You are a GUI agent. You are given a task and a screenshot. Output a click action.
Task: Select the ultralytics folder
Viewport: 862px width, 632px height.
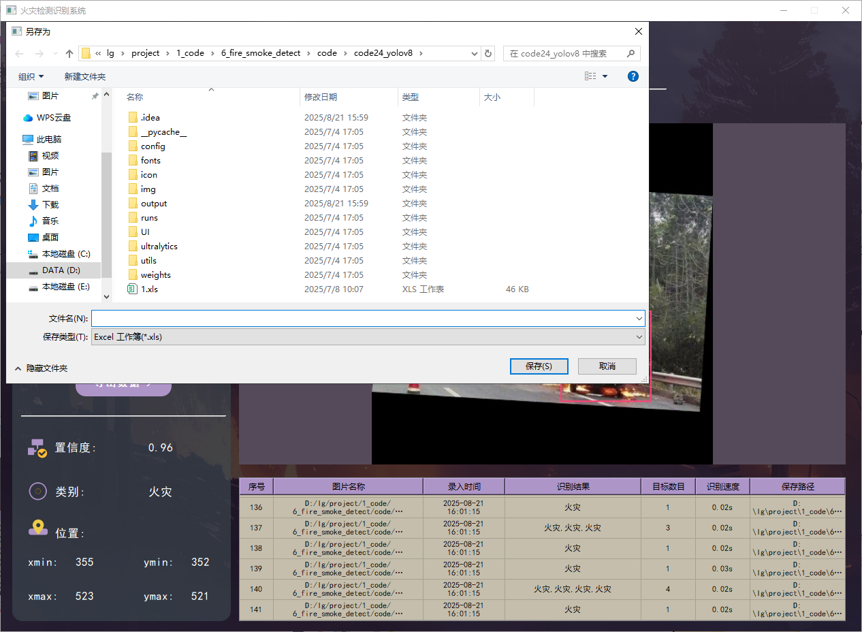point(159,246)
